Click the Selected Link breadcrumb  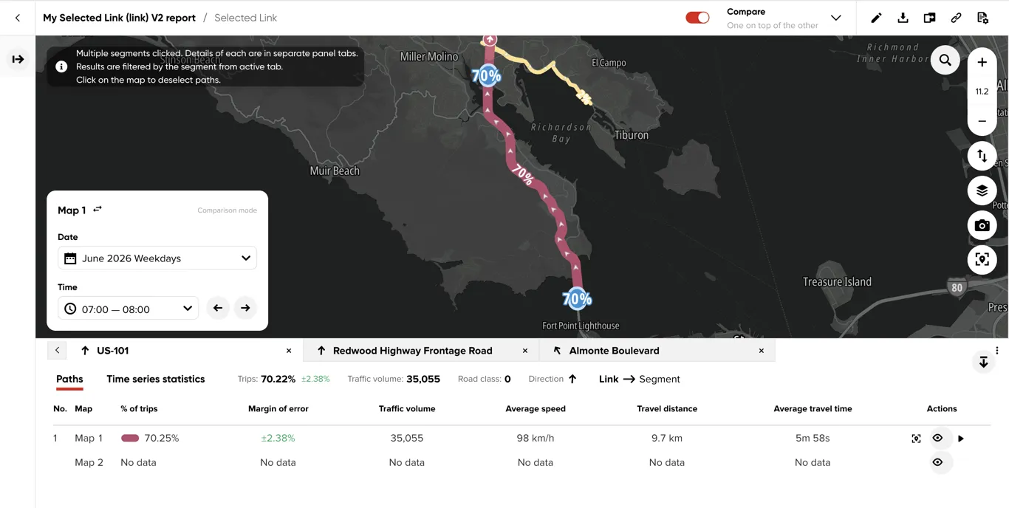point(245,18)
